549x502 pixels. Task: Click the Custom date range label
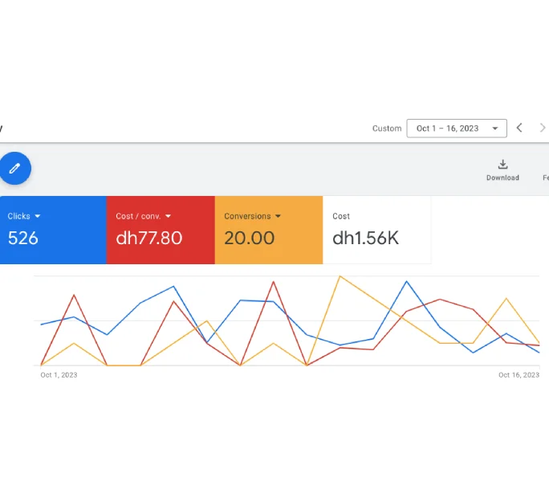pyautogui.click(x=387, y=129)
